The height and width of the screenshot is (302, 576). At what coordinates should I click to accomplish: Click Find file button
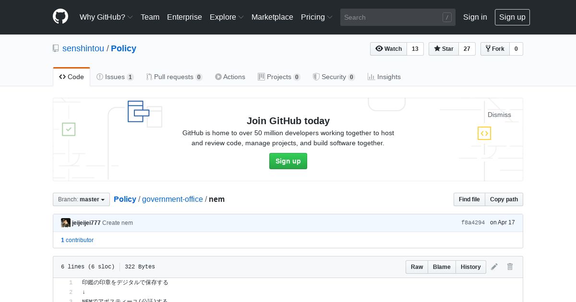point(469,199)
